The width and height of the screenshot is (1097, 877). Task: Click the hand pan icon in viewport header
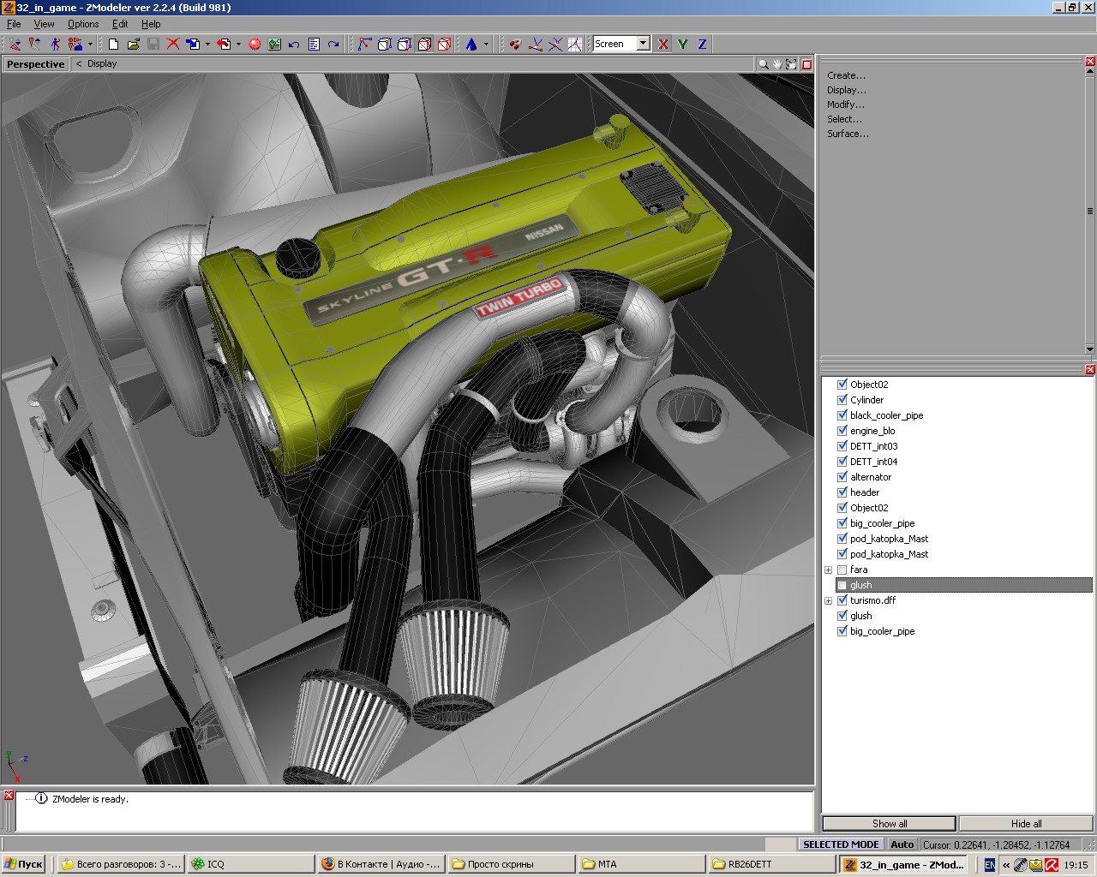(x=777, y=64)
